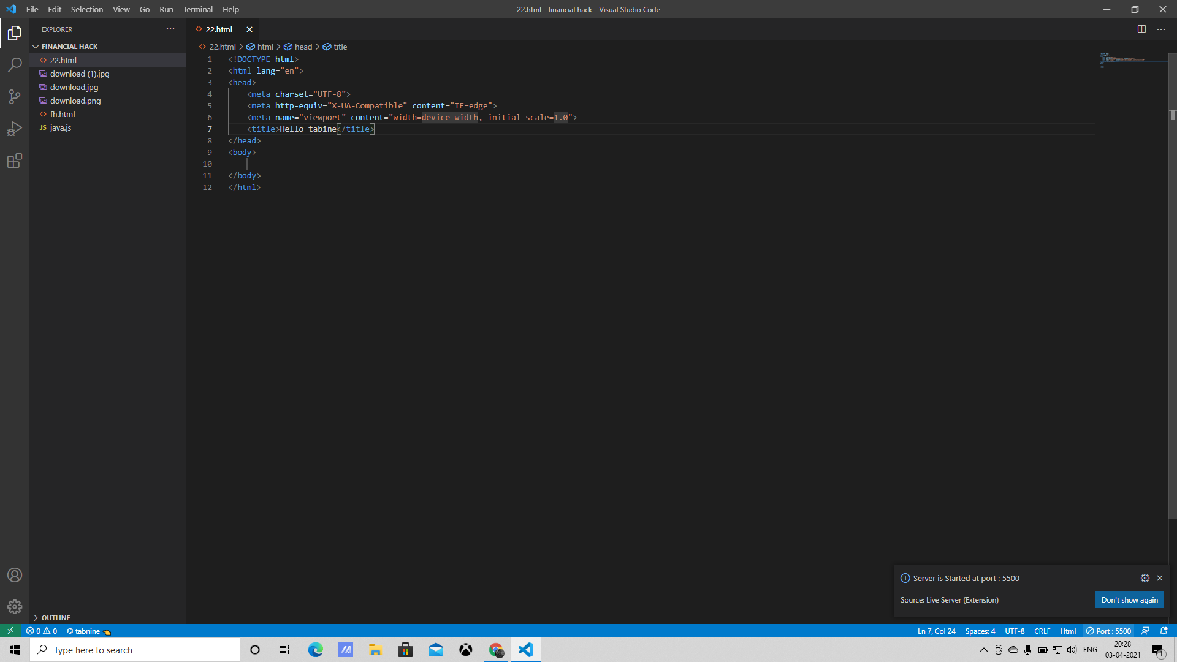
Task: Open the Source Control view
Action: click(x=15, y=97)
